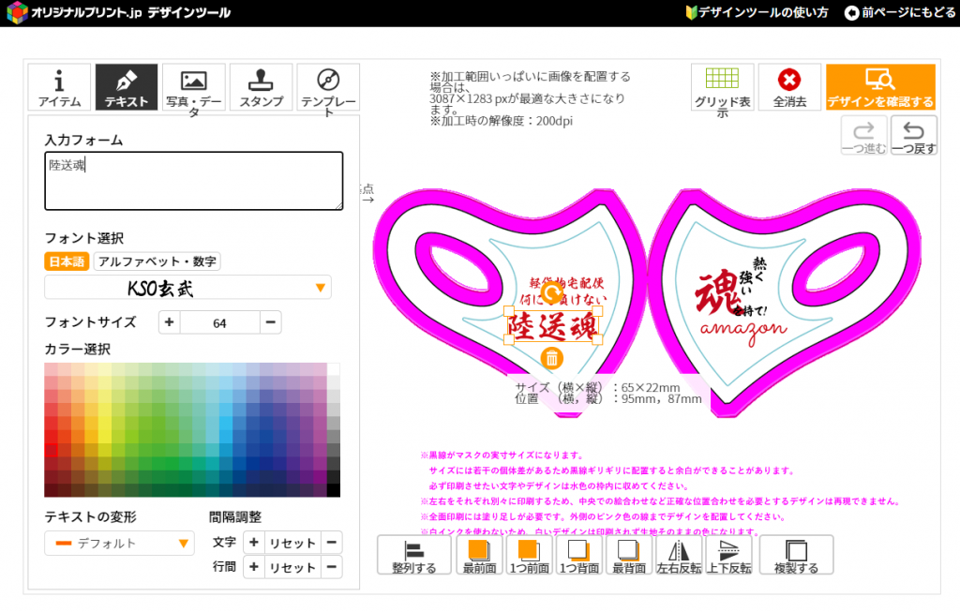Screen dimensions: 960x612
Task: Click デザインを確認する button
Action: click(x=880, y=87)
